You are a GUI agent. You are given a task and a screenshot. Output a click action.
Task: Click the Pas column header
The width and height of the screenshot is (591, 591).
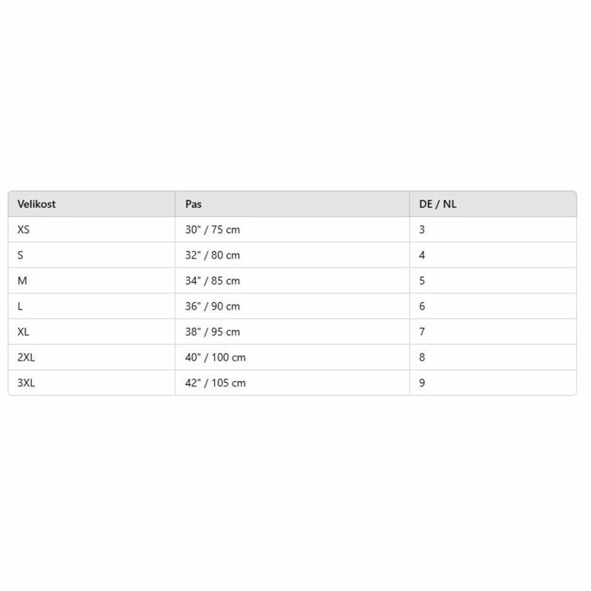[x=194, y=204]
